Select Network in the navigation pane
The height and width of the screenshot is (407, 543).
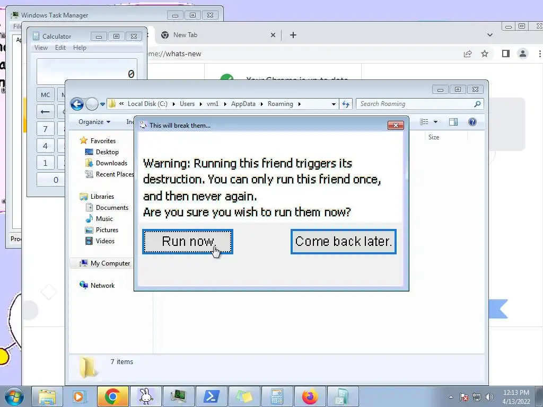(x=102, y=286)
